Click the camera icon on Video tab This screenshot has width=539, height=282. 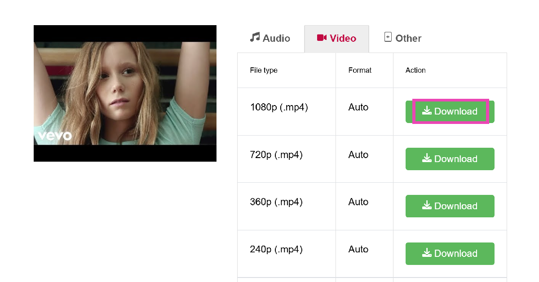point(322,38)
